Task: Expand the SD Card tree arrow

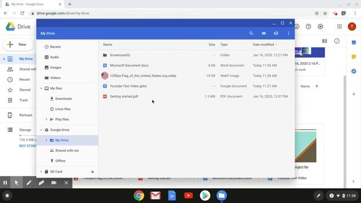Action: point(41,171)
